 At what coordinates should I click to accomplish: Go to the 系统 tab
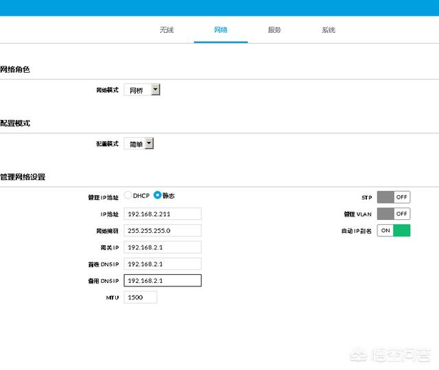(x=329, y=30)
